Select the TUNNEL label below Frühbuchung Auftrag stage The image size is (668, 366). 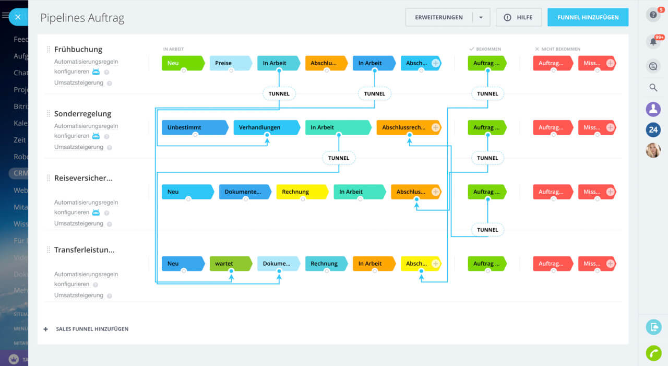pyautogui.click(x=487, y=94)
